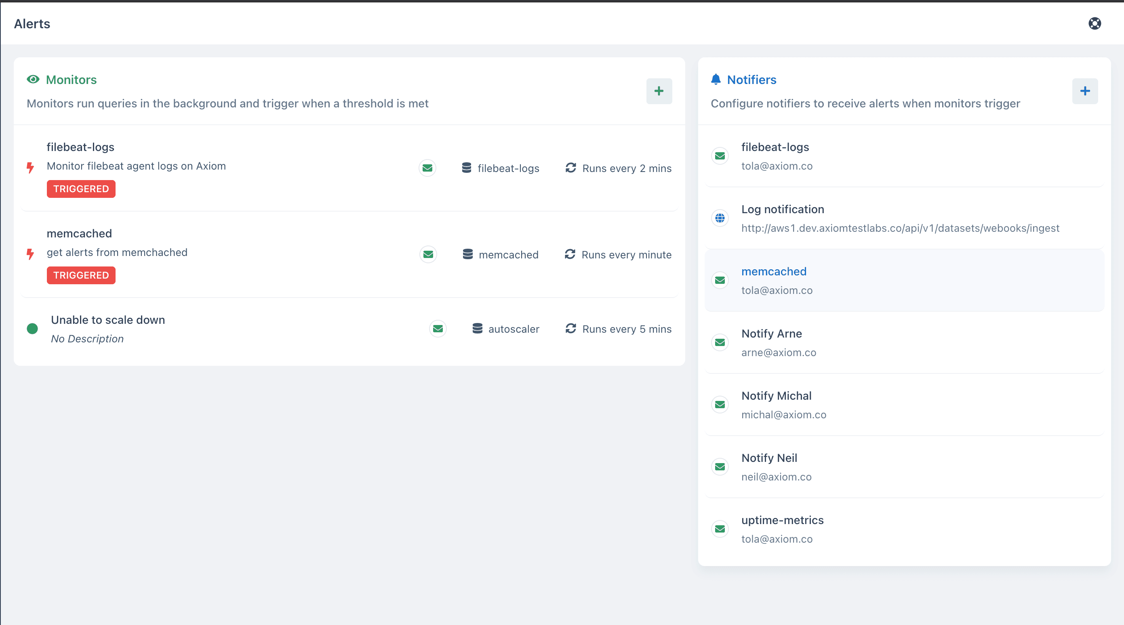Viewport: 1124px width, 625px height.
Task: Click TRIGGERED badge on filebeat-logs monitor
Action: point(81,189)
